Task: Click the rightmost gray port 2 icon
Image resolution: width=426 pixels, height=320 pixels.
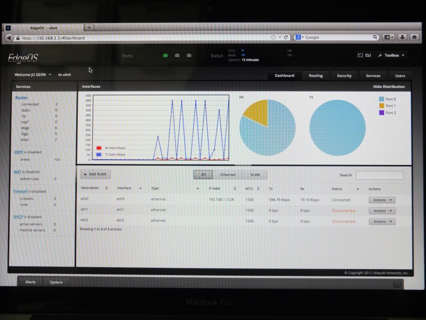Action: pos(189,56)
